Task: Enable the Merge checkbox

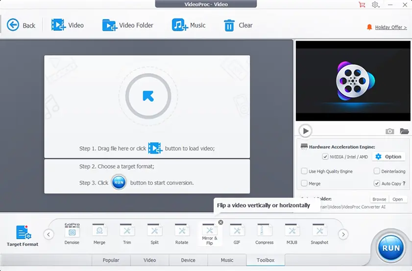Action: click(304, 183)
